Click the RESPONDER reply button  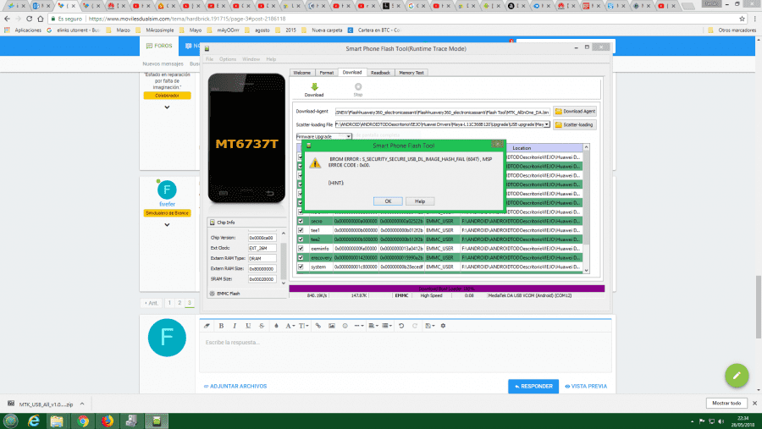pyautogui.click(x=533, y=386)
